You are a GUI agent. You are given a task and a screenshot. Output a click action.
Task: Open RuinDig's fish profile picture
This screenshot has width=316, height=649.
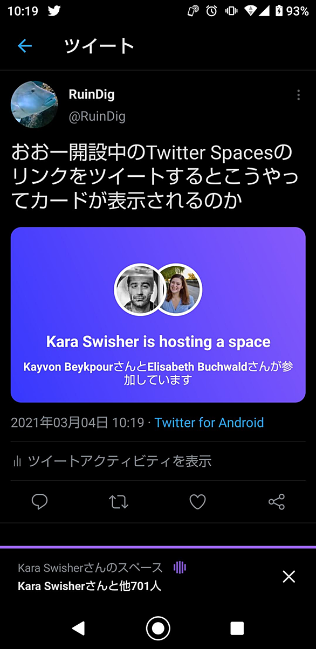tap(34, 104)
